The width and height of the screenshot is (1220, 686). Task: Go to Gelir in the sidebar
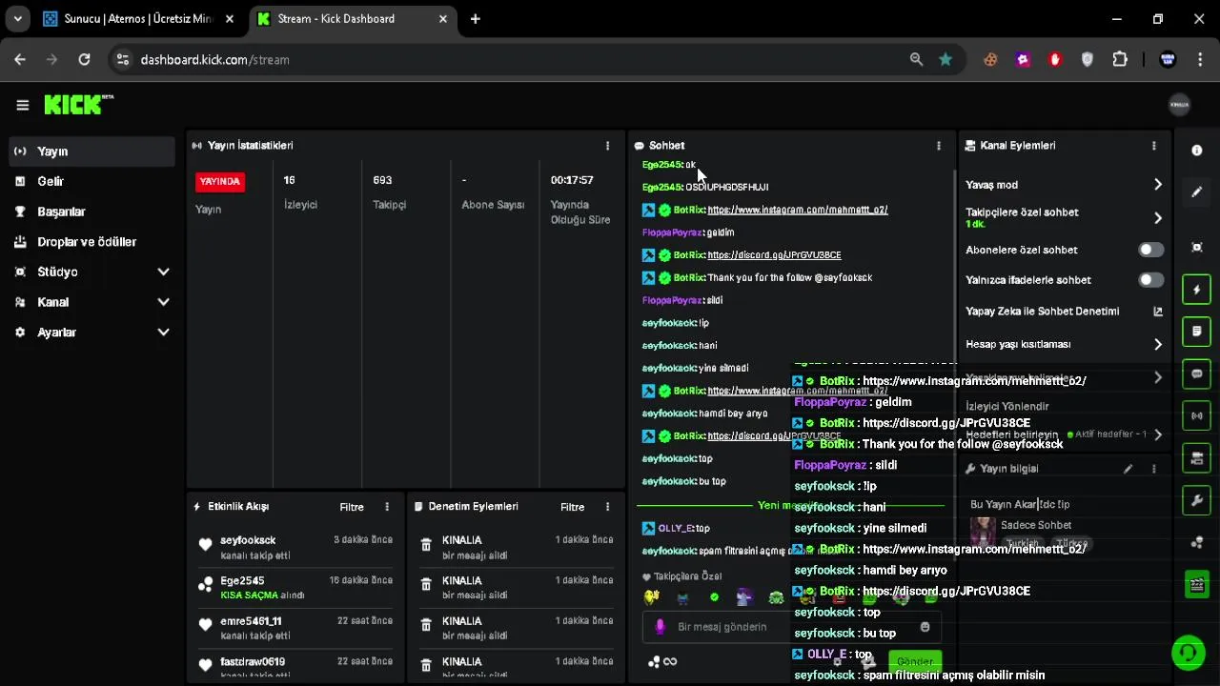click(91, 181)
